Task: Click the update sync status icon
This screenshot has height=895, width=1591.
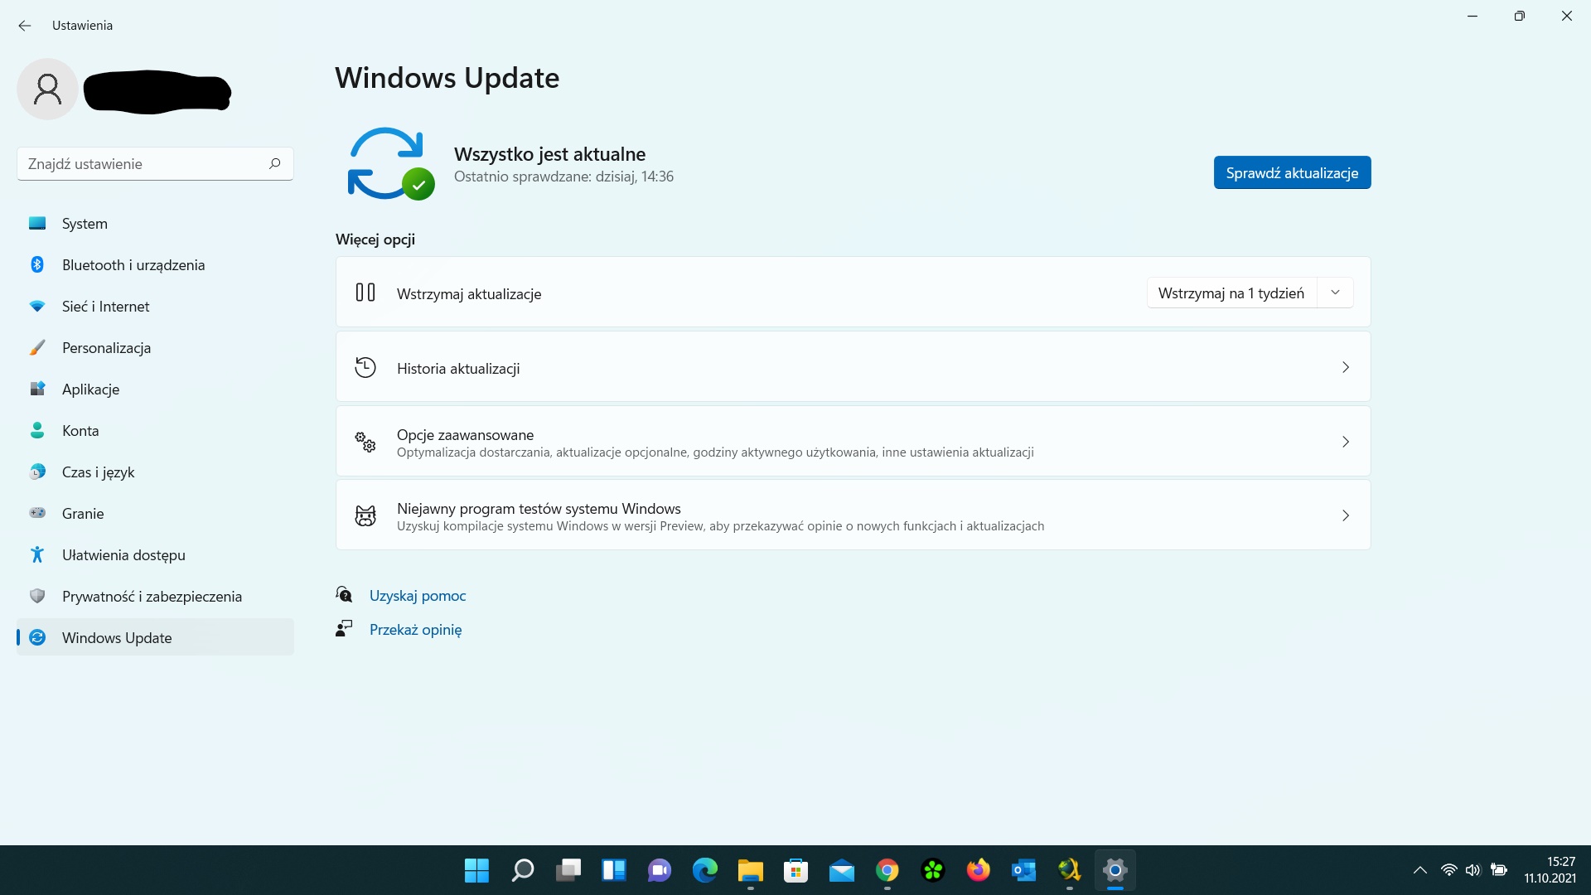Action: click(x=389, y=163)
